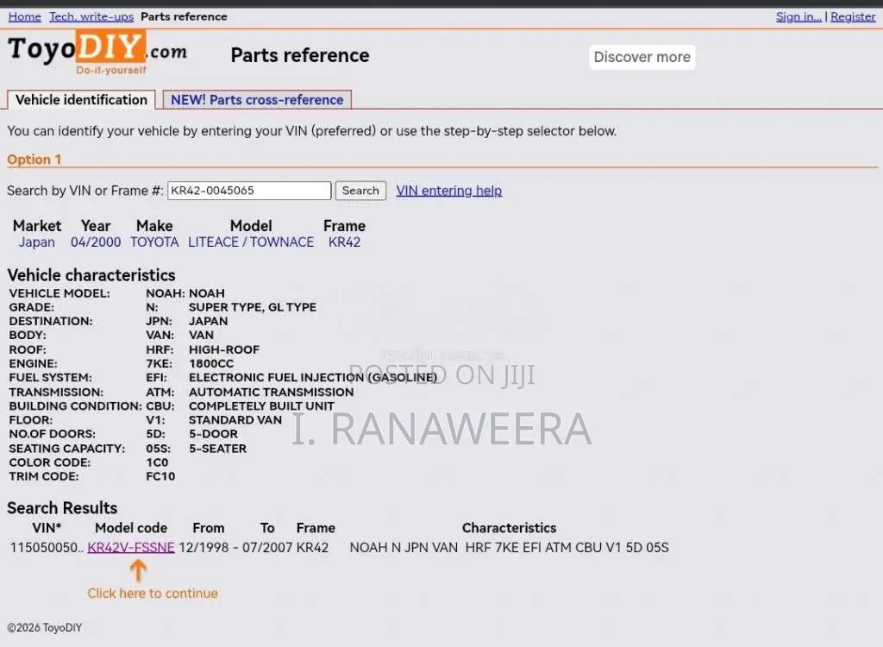Click the VIN value 115050050..
883x647 pixels.
tap(47, 547)
